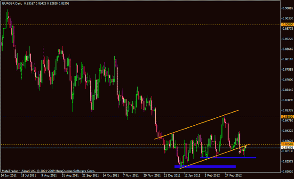Click the 0.86445 price axis label
This screenshot has width=294, height=179.
[x=287, y=90]
